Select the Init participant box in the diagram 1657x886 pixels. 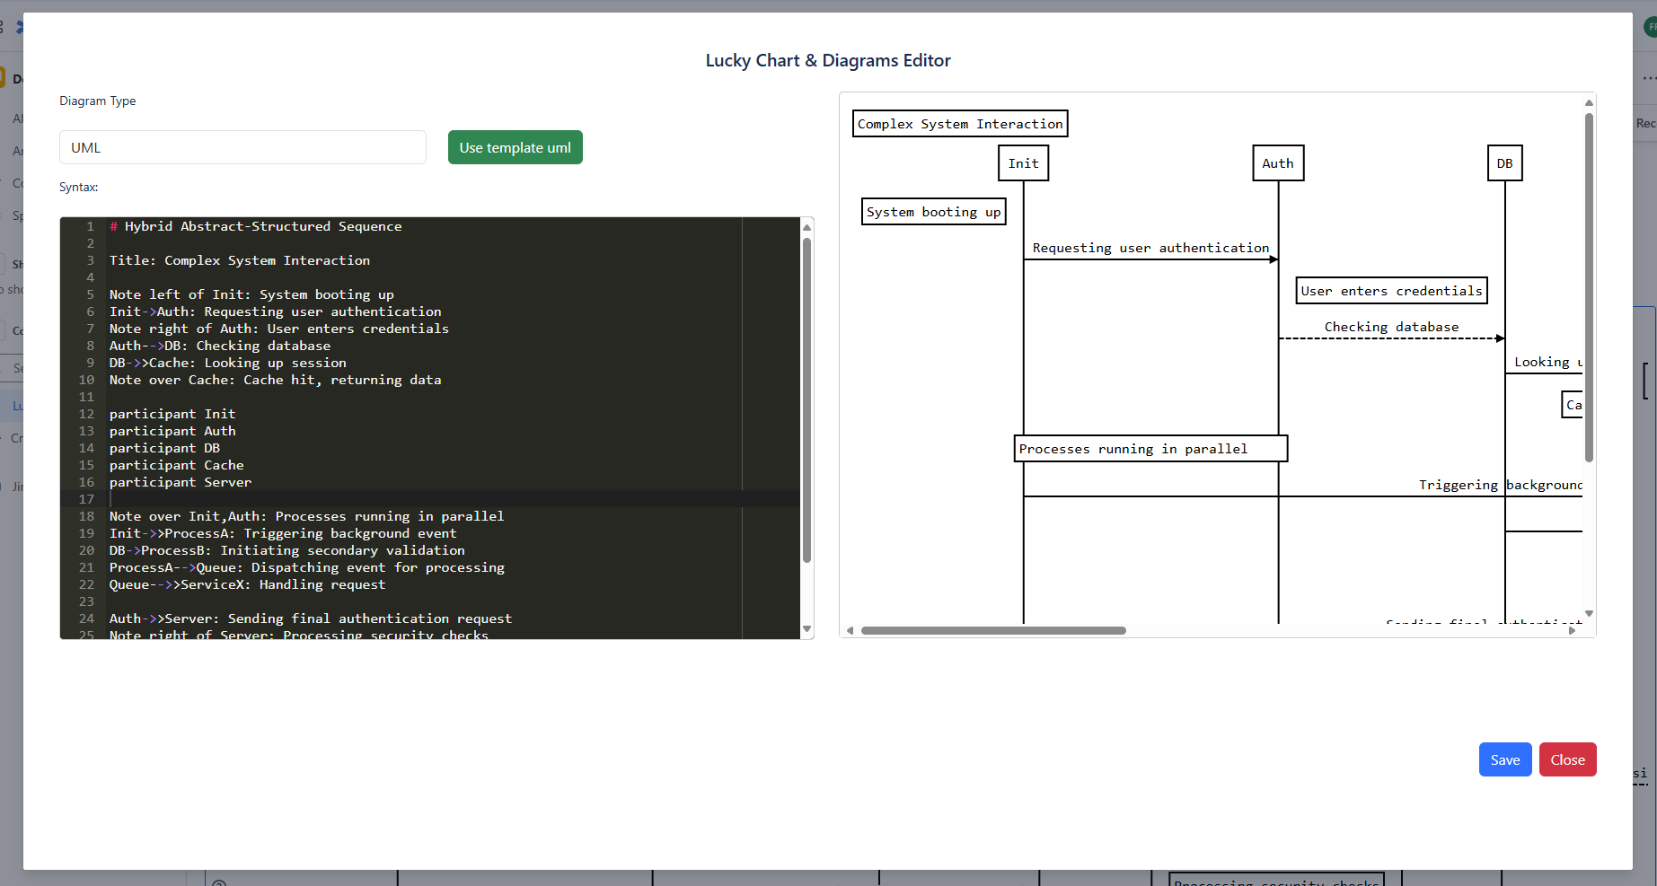point(1023,163)
